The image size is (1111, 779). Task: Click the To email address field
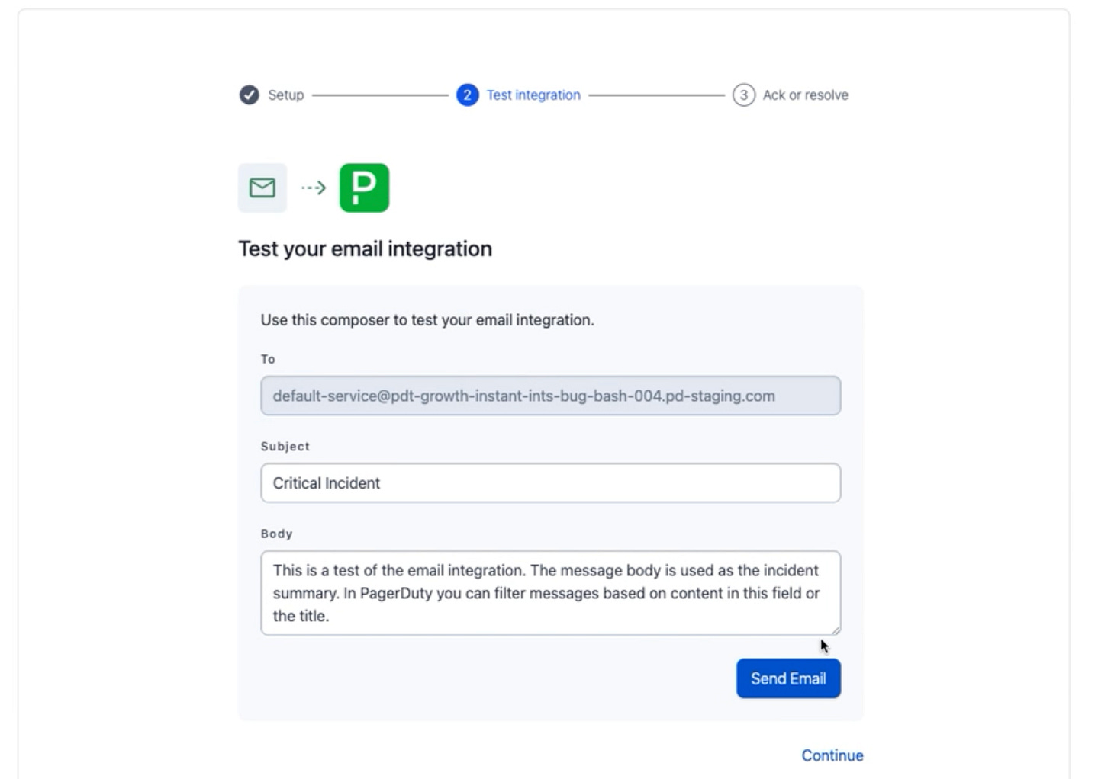pos(550,396)
